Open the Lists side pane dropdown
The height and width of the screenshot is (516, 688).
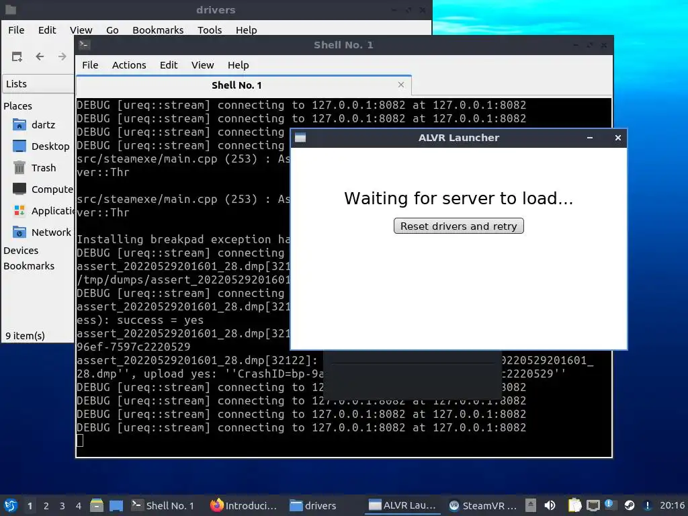click(x=38, y=84)
